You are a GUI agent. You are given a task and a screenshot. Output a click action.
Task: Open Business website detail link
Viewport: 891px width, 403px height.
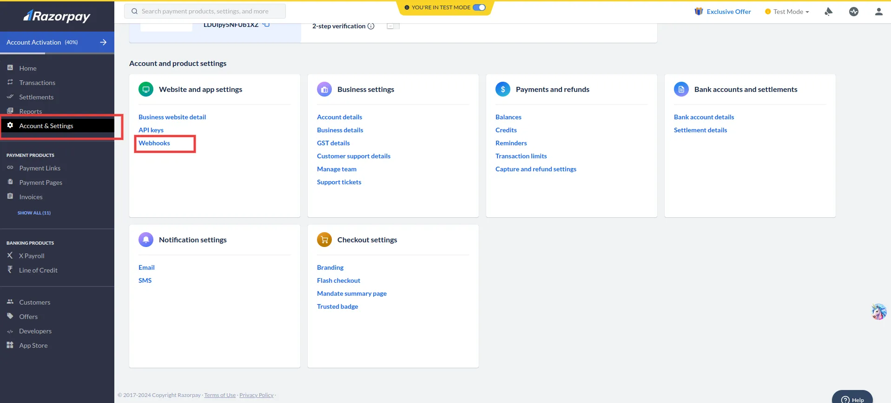pos(172,117)
